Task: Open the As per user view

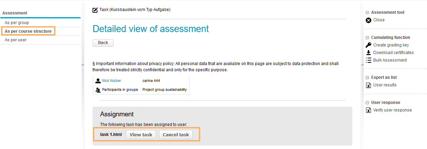Action: coord(15,40)
